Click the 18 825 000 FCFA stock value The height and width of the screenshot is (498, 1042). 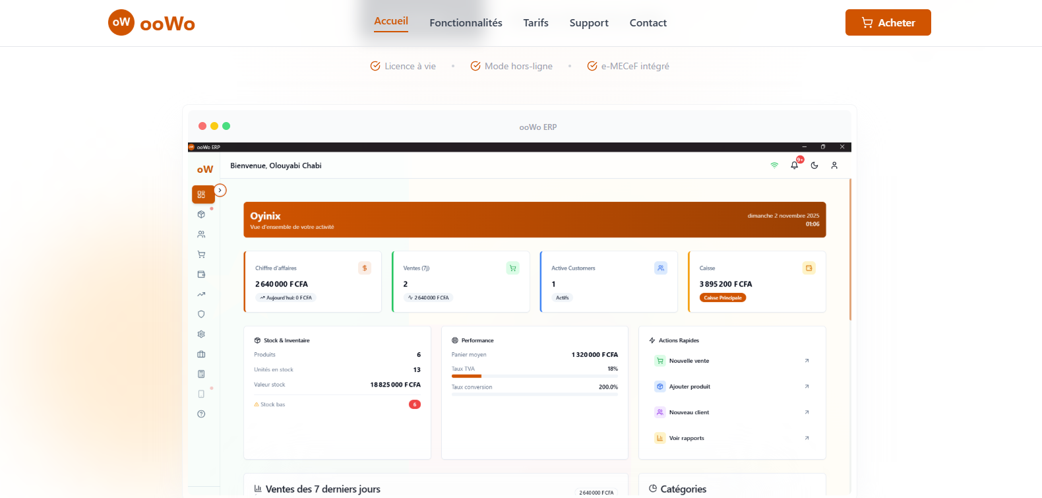point(395,385)
